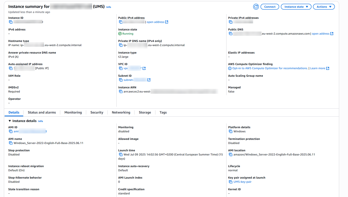
Task: Open the Security tab
Action: (97, 112)
